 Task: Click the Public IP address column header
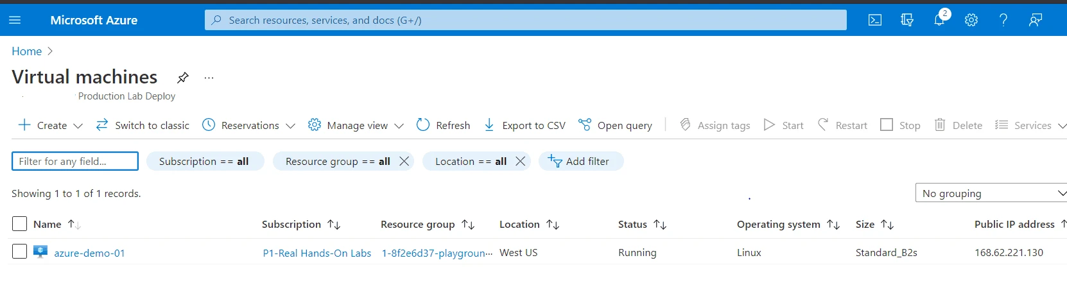pyautogui.click(x=1014, y=224)
